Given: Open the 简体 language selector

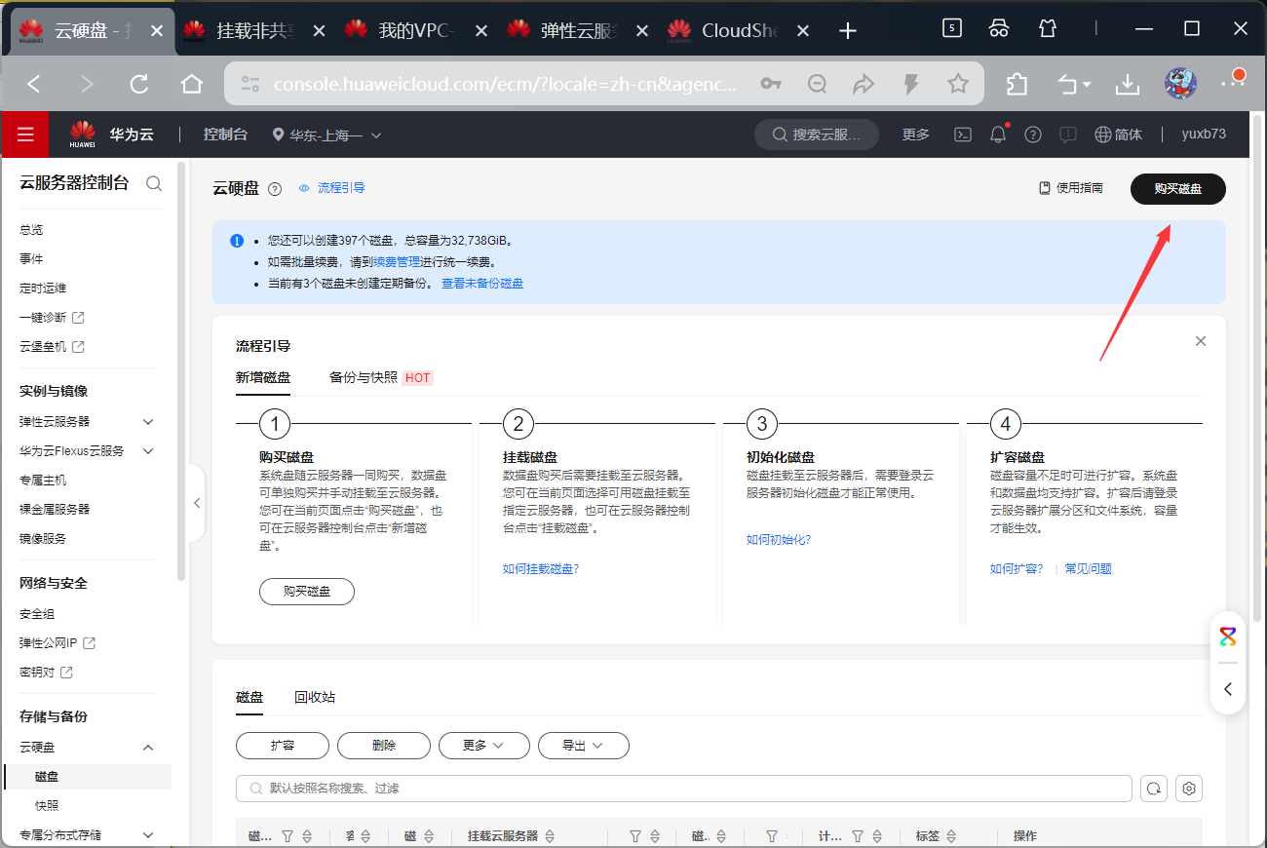Looking at the screenshot, I should point(1119,135).
